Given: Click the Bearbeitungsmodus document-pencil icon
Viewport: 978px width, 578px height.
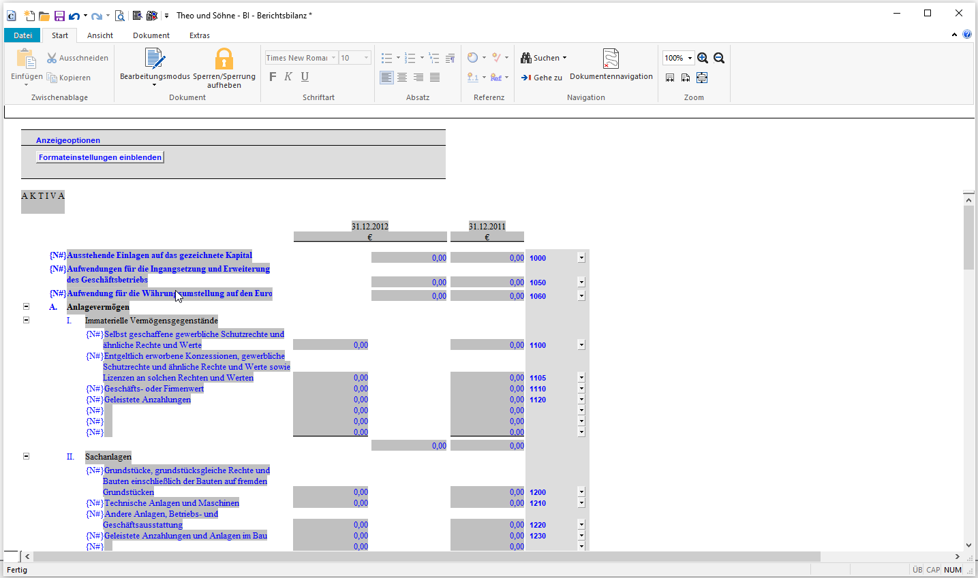Looking at the screenshot, I should click(x=155, y=59).
